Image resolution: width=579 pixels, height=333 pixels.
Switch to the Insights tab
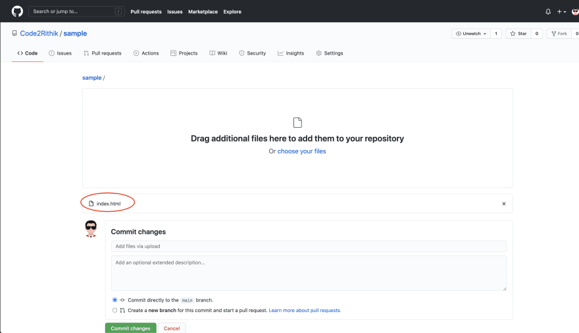pyautogui.click(x=291, y=53)
